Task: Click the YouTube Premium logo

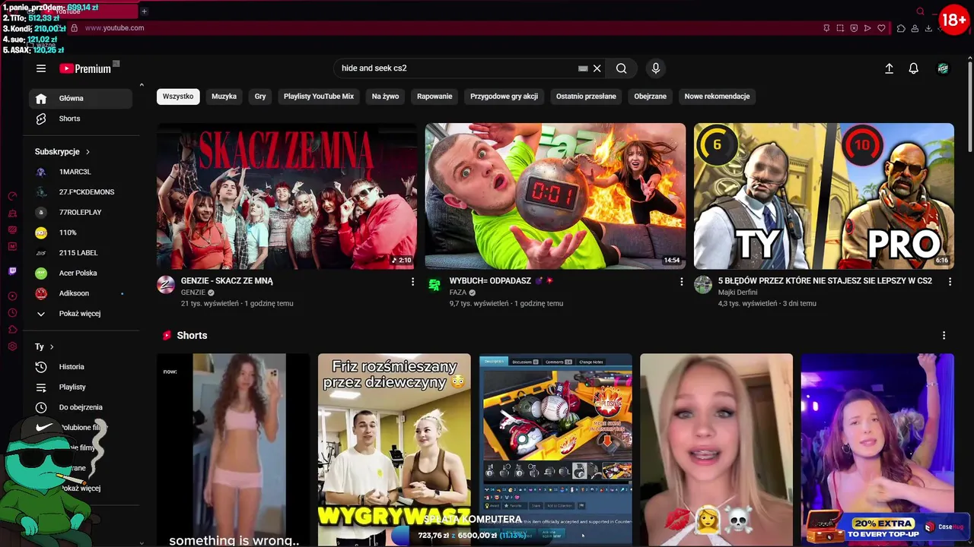Action: [85, 68]
